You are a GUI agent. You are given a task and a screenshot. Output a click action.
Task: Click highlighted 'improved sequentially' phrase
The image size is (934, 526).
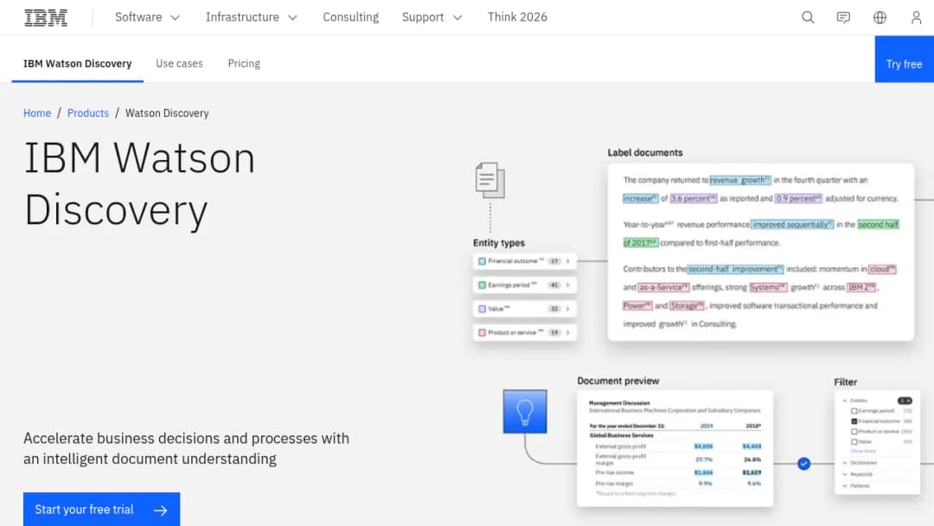tap(792, 225)
